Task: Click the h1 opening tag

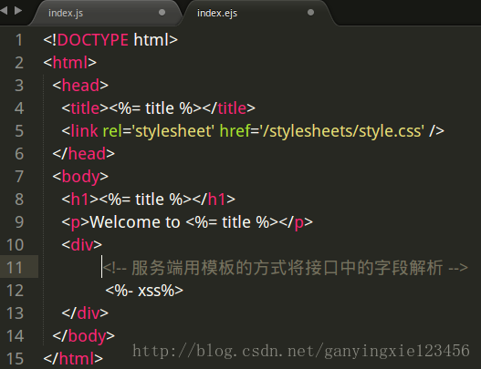Action: tap(80, 200)
